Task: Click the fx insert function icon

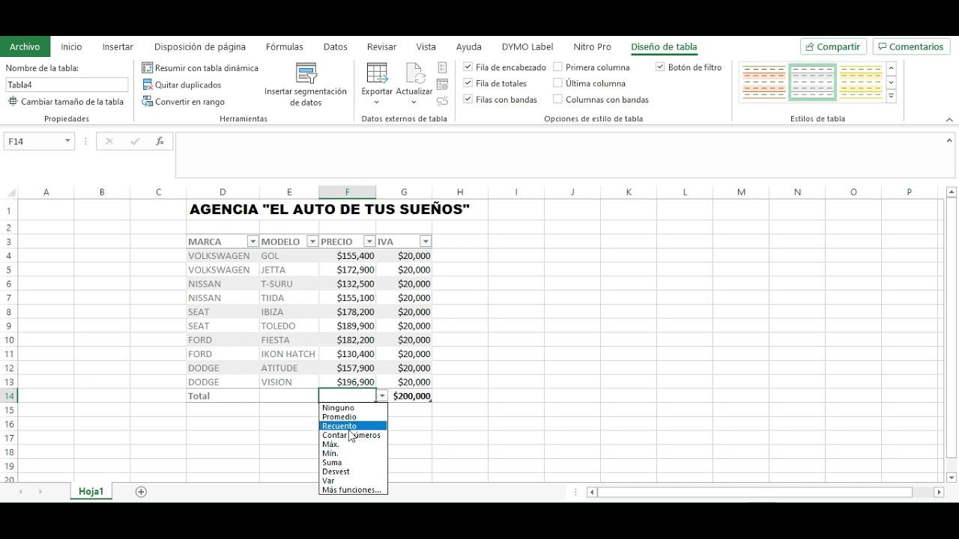Action: click(x=160, y=141)
